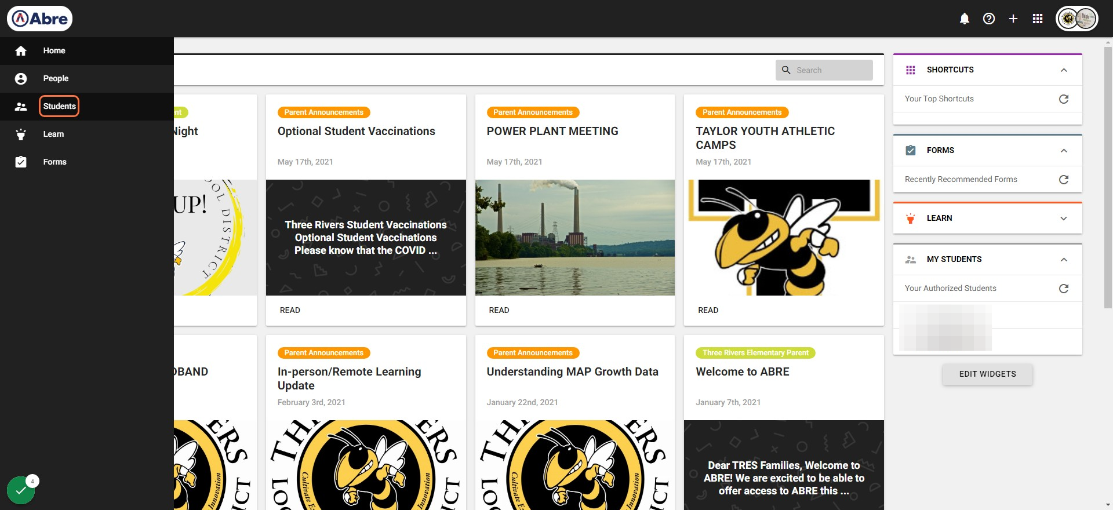Viewport: 1113px width, 510px height.
Task: Click the Search input field
Action: click(x=824, y=70)
